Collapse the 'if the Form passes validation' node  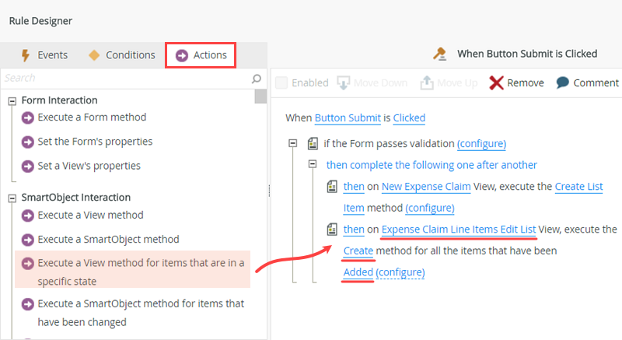click(292, 143)
